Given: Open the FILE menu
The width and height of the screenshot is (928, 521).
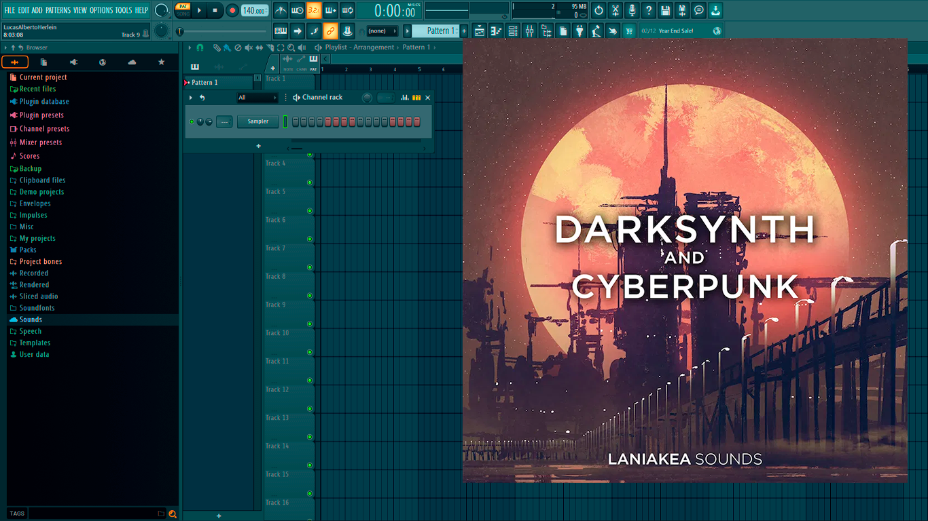Looking at the screenshot, I should pyautogui.click(x=10, y=10).
